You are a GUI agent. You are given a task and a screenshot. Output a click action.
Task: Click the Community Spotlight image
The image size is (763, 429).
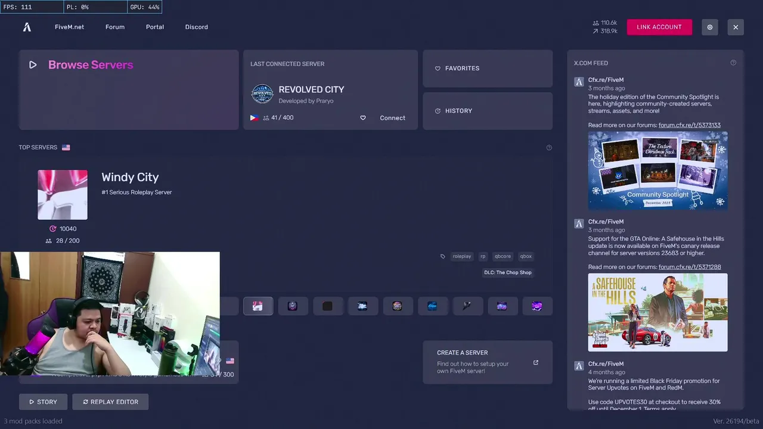pyautogui.click(x=657, y=170)
